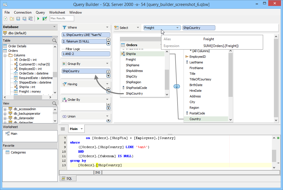Image resolution: width=283 pixels, height=190 pixels.
Task: Open the File menu
Action: 7,12
